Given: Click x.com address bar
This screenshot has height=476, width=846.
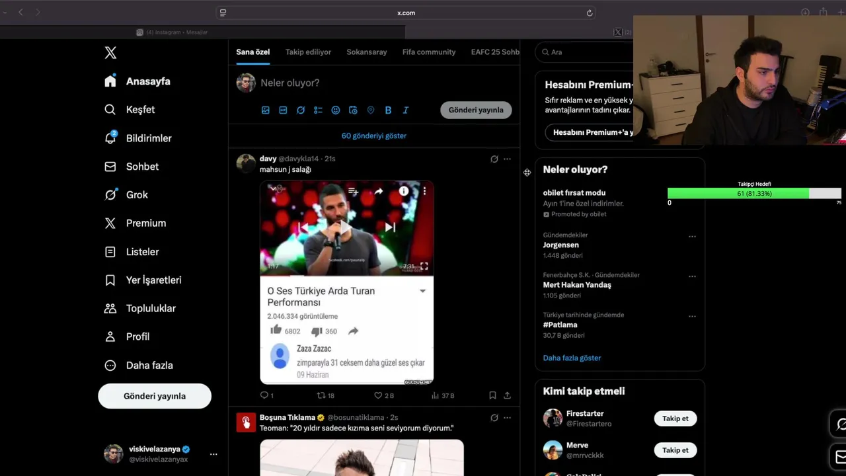Looking at the screenshot, I should pyautogui.click(x=406, y=13).
